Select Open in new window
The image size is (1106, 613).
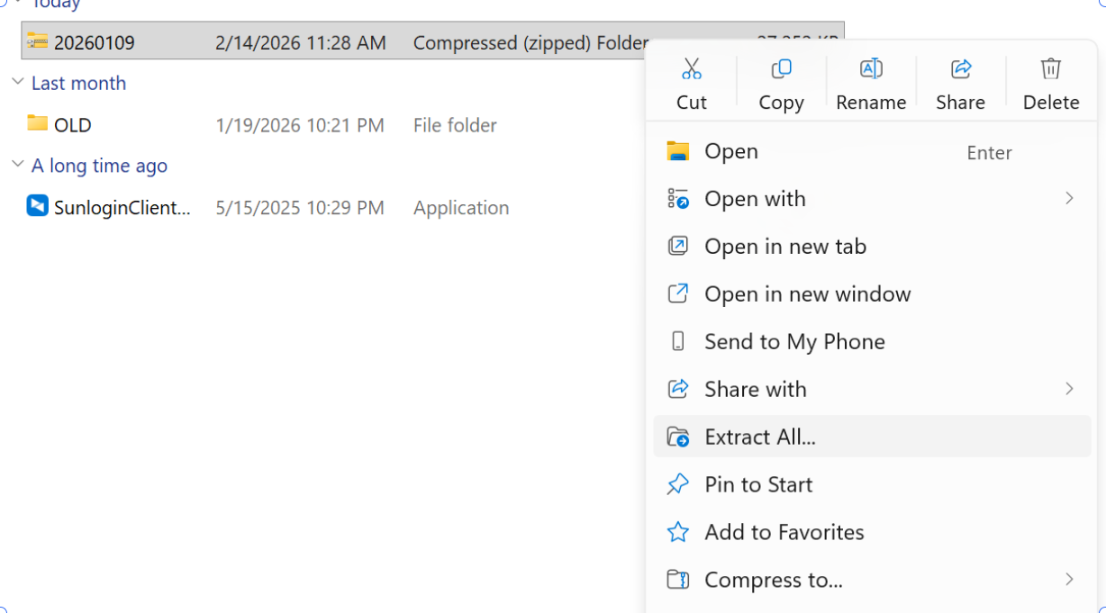click(807, 294)
